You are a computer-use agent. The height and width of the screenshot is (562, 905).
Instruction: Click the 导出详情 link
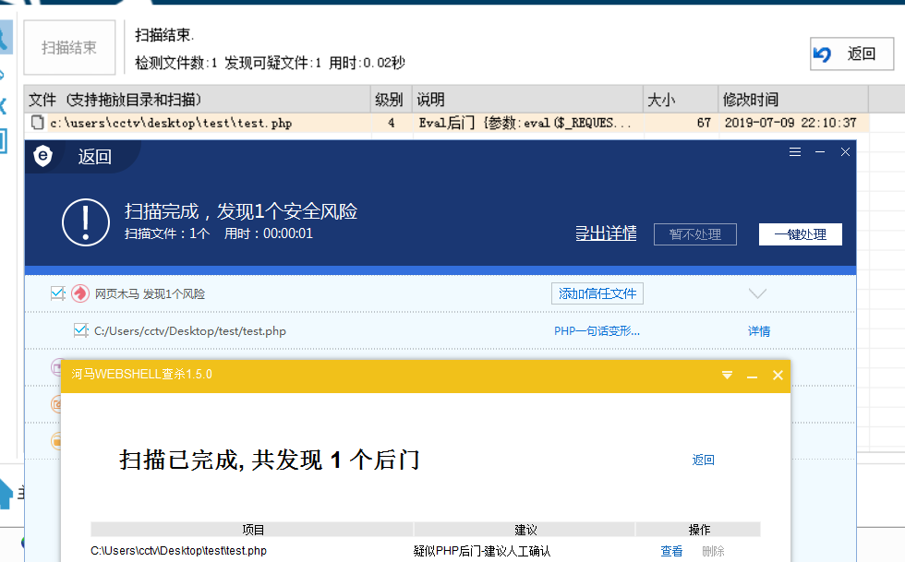tap(606, 233)
